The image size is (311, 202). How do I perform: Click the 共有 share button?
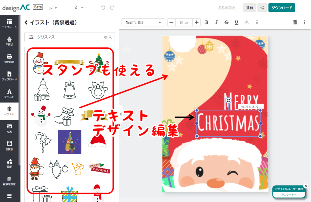249,8
